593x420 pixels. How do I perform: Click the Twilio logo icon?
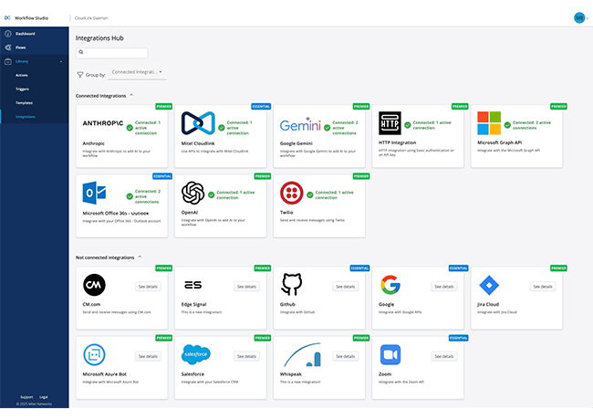(292, 193)
